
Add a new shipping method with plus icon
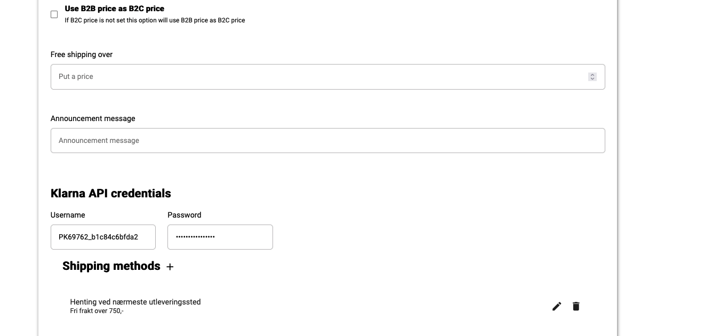point(170,267)
